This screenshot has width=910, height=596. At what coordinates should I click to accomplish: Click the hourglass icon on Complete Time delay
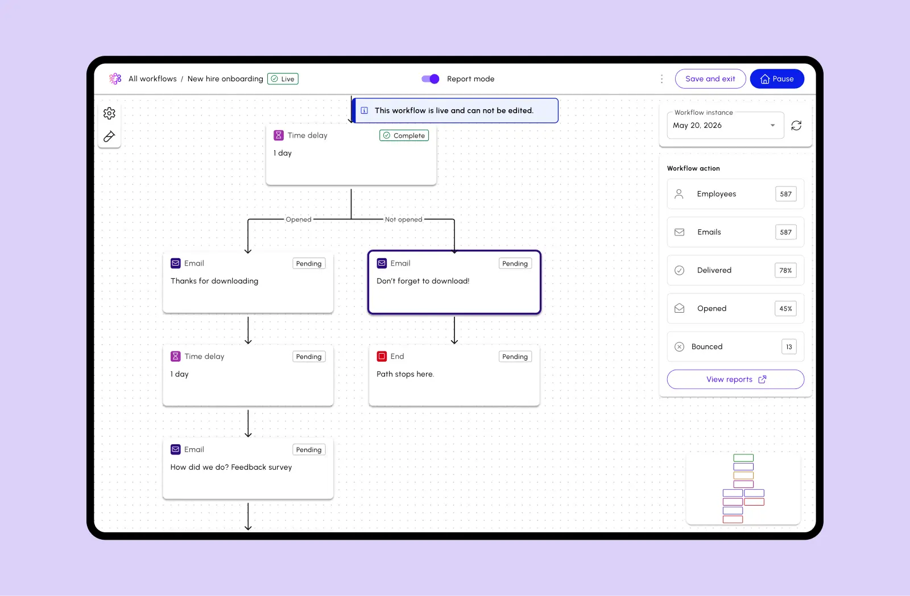[279, 135]
